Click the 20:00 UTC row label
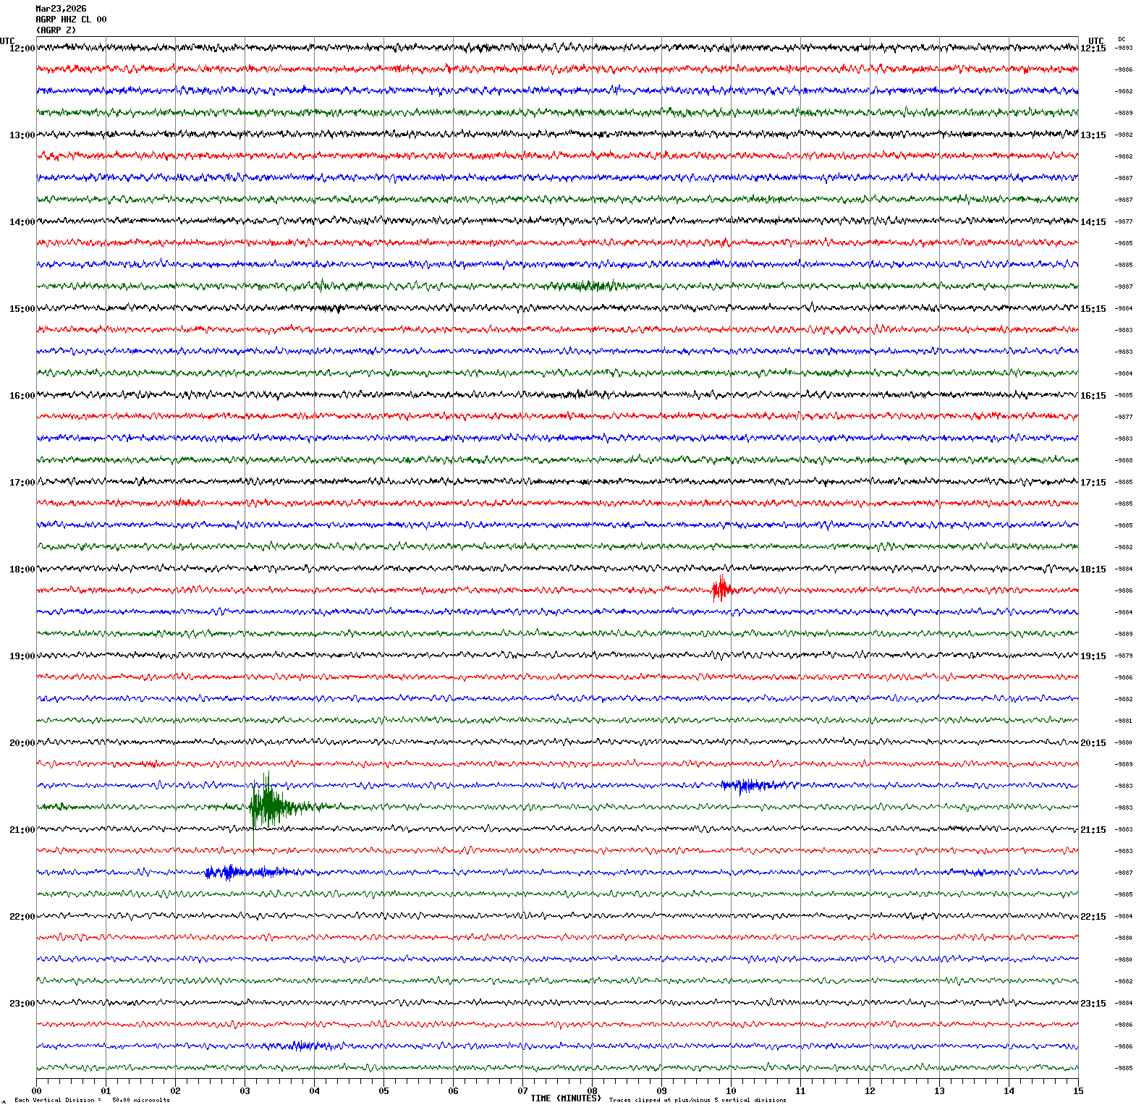The height and width of the screenshot is (1110, 1136). point(22,743)
